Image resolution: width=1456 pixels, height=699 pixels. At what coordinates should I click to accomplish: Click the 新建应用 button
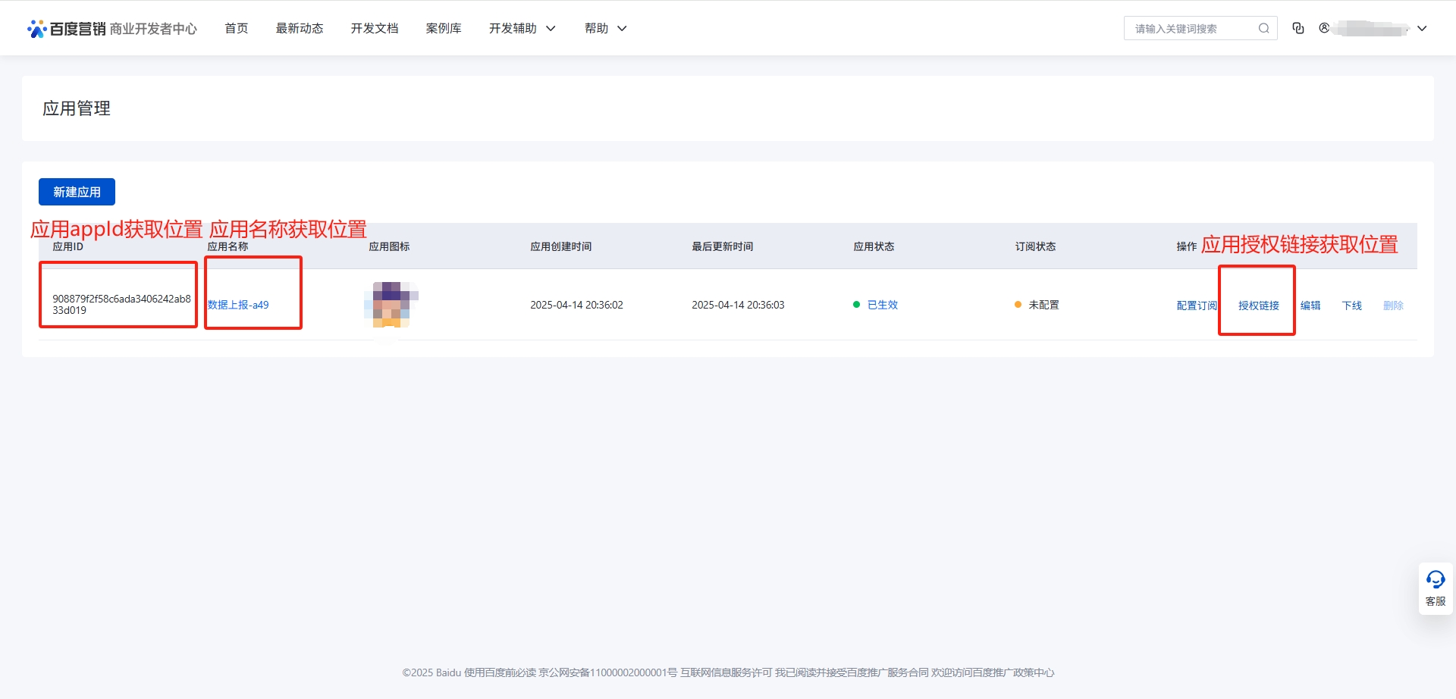coord(77,192)
